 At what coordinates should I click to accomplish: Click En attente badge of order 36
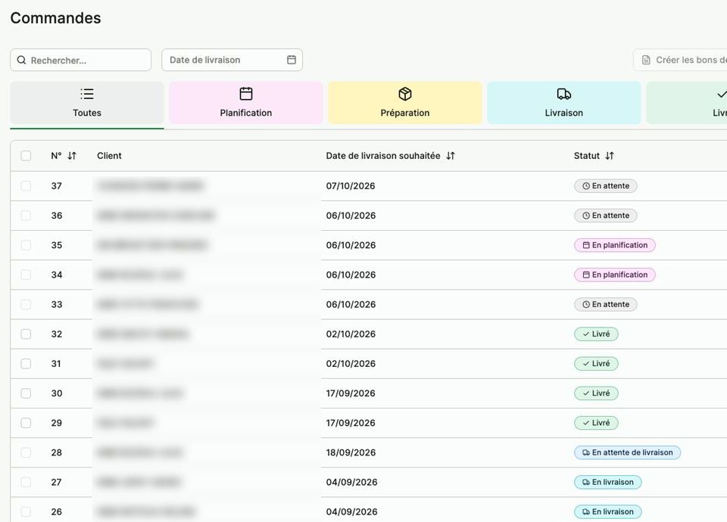(x=606, y=216)
